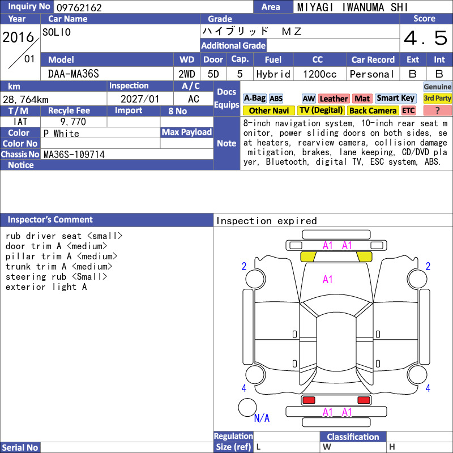Click the Back Camera badge
The height and width of the screenshot is (453, 453).
373,110
